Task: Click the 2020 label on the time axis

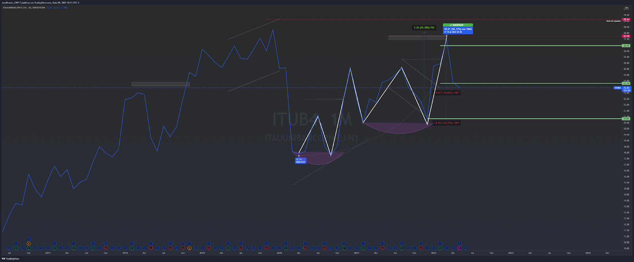Action: click(x=279, y=253)
